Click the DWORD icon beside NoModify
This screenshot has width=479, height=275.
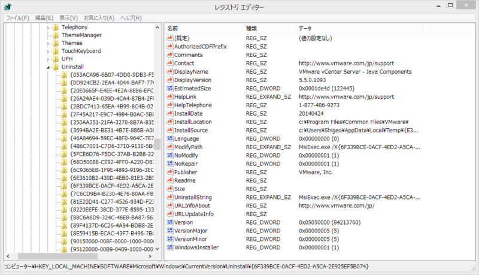pyautogui.click(x=170, y=155)
